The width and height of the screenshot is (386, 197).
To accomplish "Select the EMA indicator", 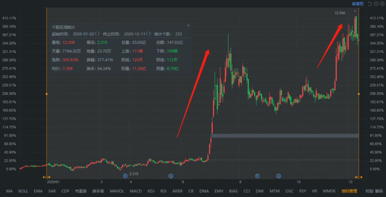I will tap(38, 191).
